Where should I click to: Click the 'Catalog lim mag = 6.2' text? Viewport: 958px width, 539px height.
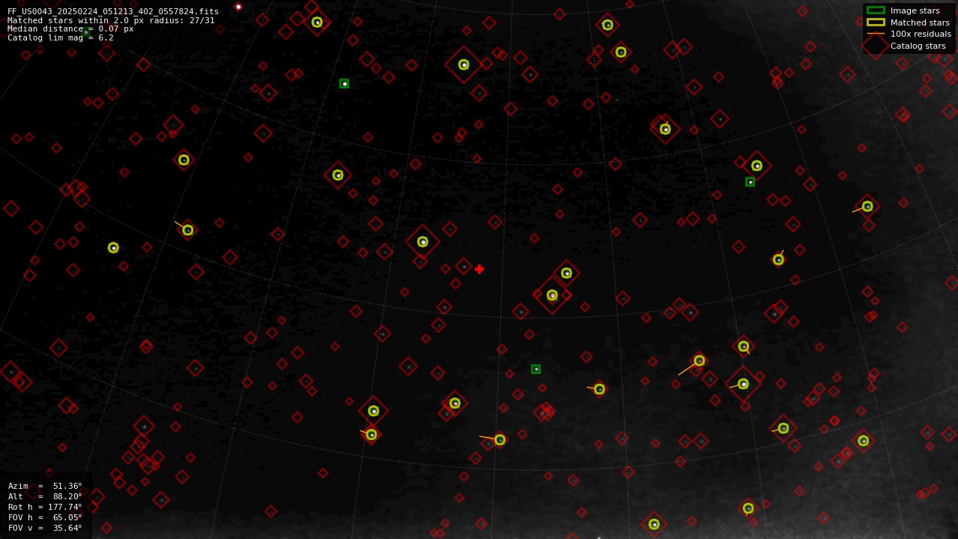click(61, 37)
